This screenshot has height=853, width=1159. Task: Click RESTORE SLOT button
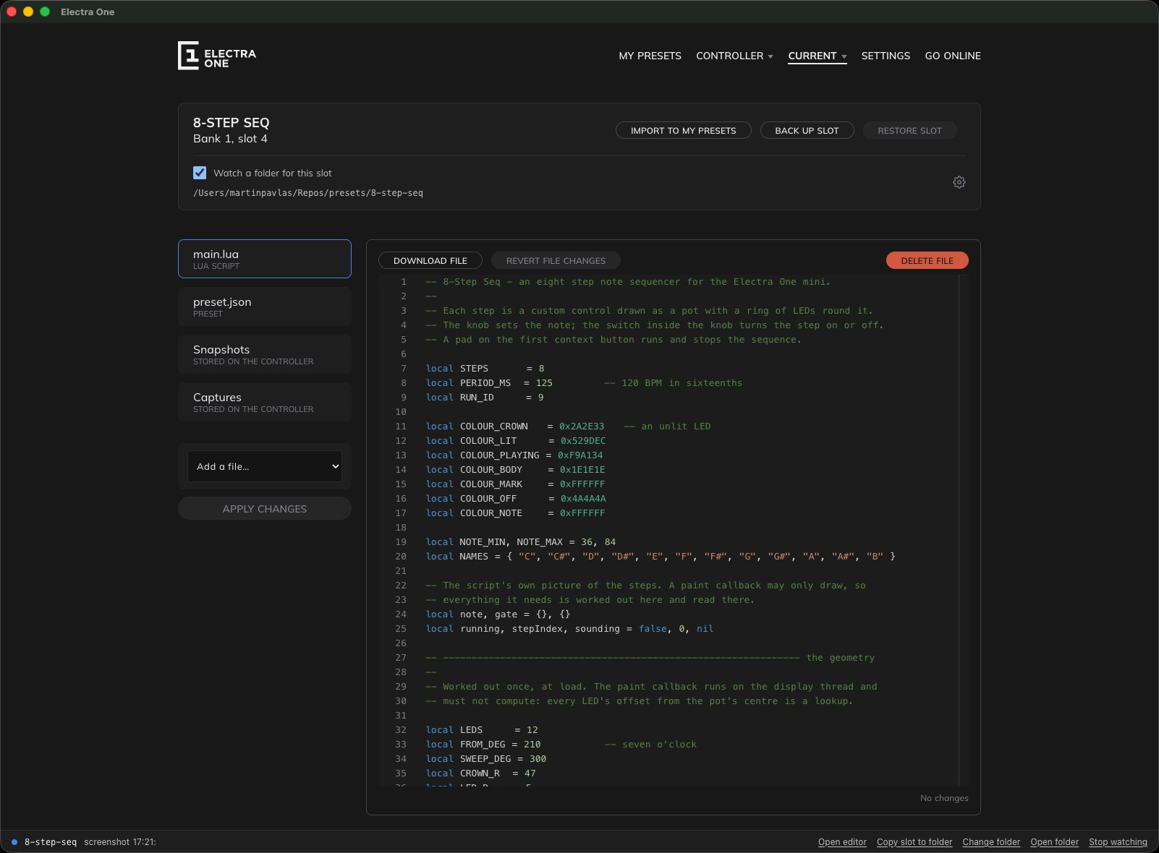tap(909, 130)
